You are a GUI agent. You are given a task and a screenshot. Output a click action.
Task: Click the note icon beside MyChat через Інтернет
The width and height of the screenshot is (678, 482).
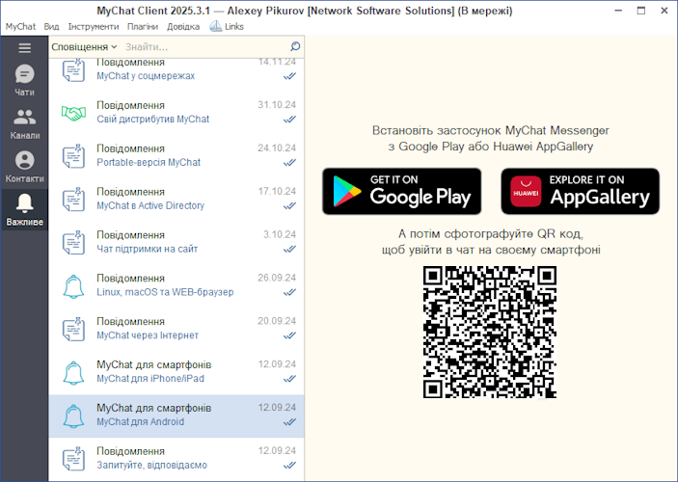pyautogui.click(x=73, y=329)
